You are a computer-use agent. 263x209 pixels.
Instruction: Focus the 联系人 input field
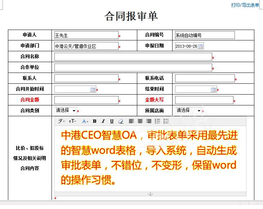point(86,78)
